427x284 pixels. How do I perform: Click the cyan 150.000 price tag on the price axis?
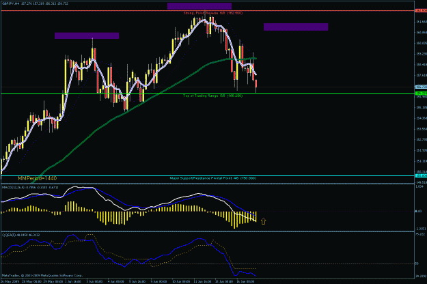coord(421,175)
